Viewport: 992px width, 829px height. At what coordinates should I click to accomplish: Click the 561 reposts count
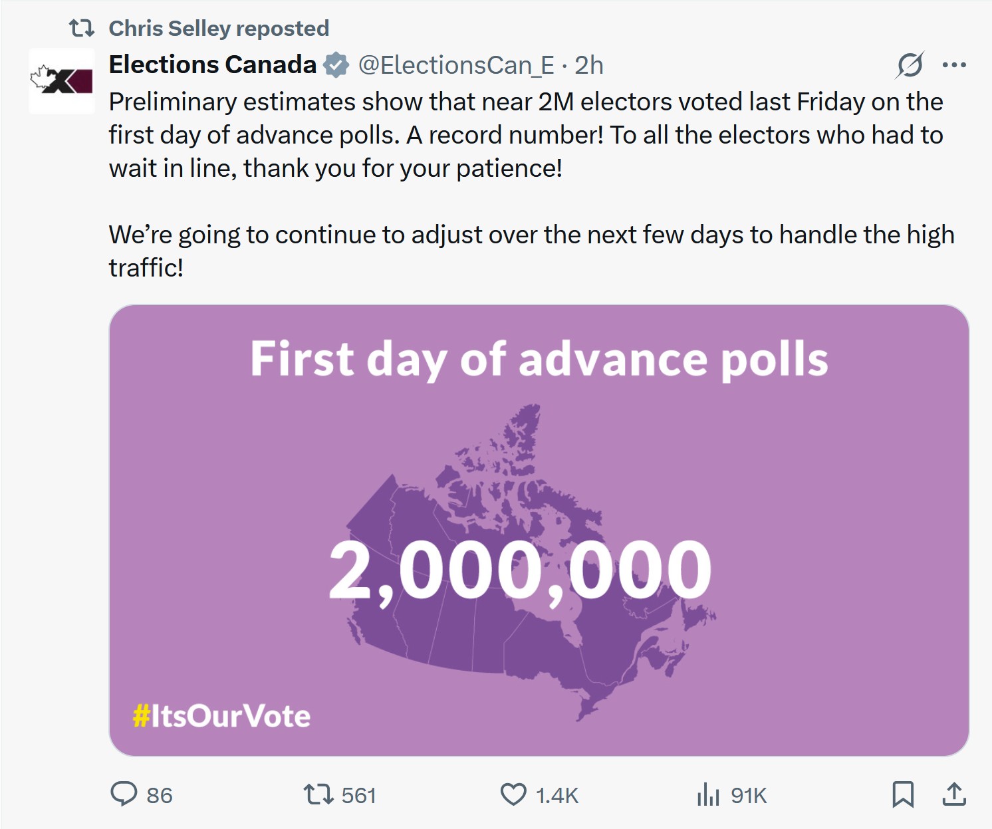359,795
